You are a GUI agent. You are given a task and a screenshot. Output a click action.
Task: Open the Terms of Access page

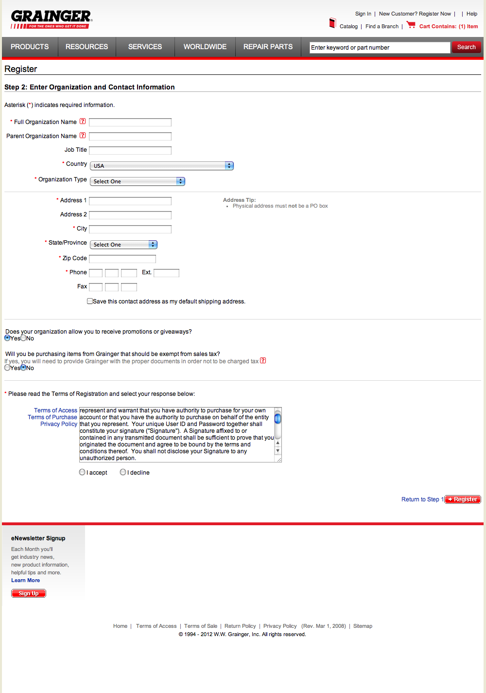pyautogui.click(x=55, y=410)
